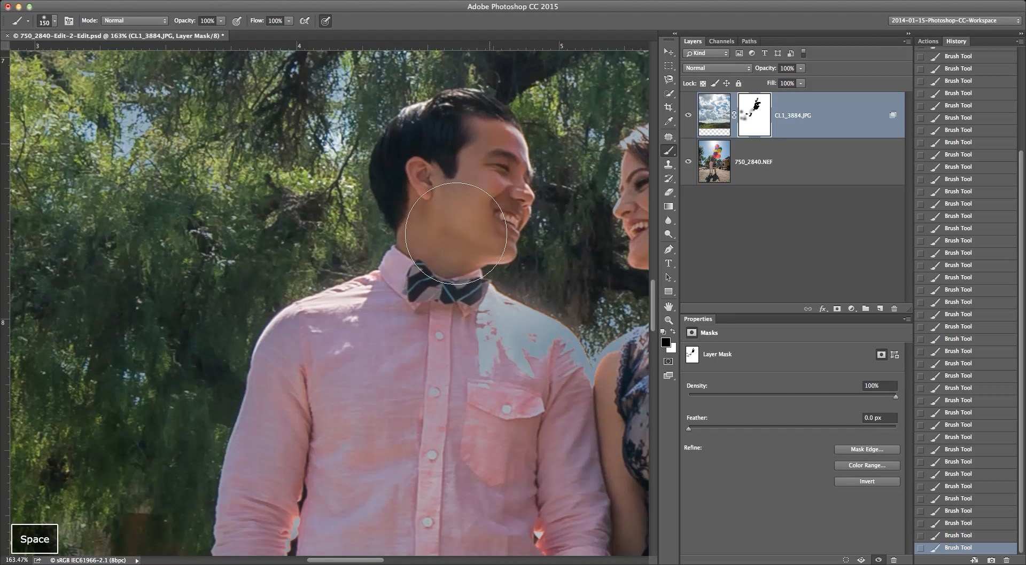Enable lock transparent pixels
This screenshot has height=565, width=1026.
[703, 83]
